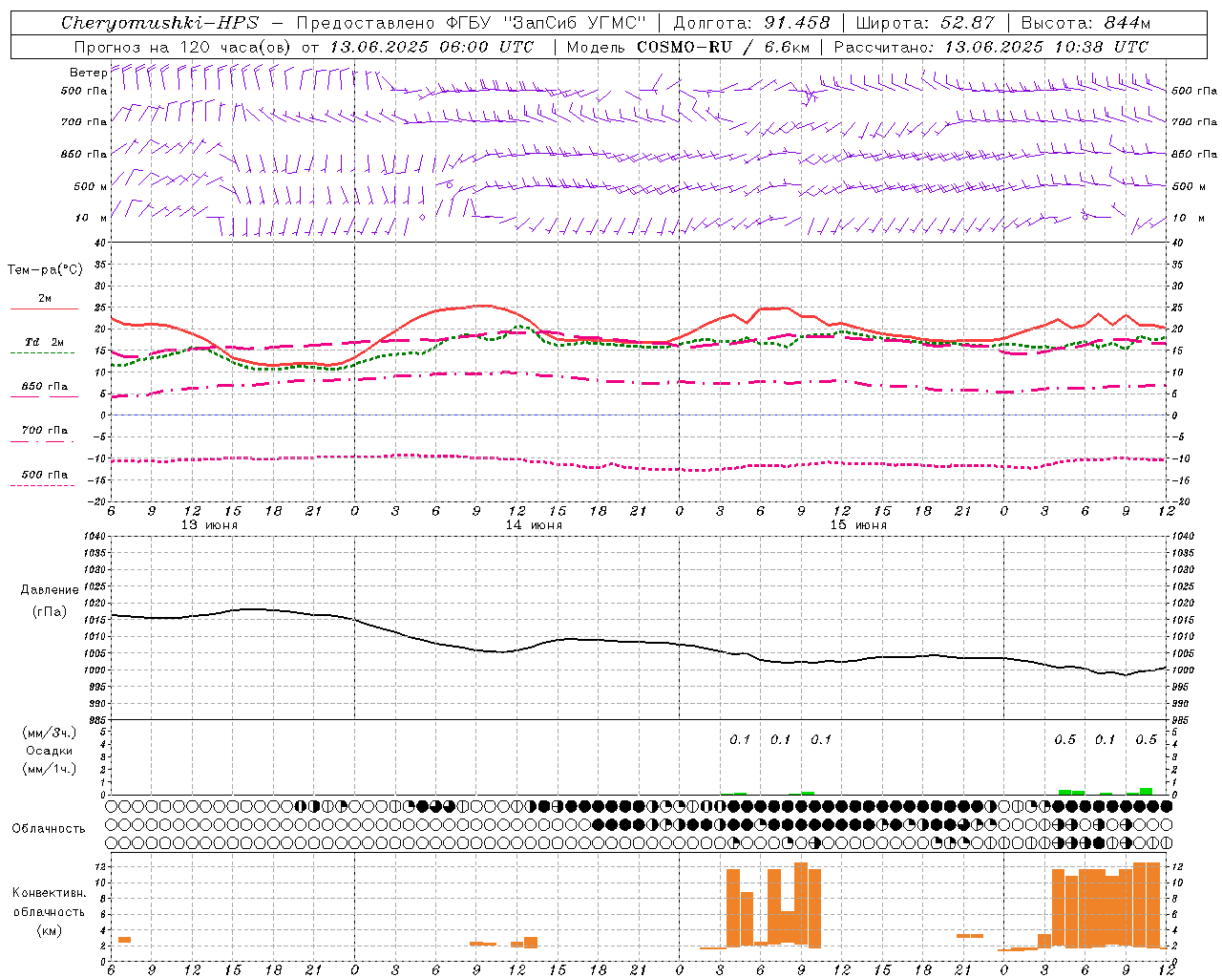Click the "13 июня" date label

click(209, 525)
